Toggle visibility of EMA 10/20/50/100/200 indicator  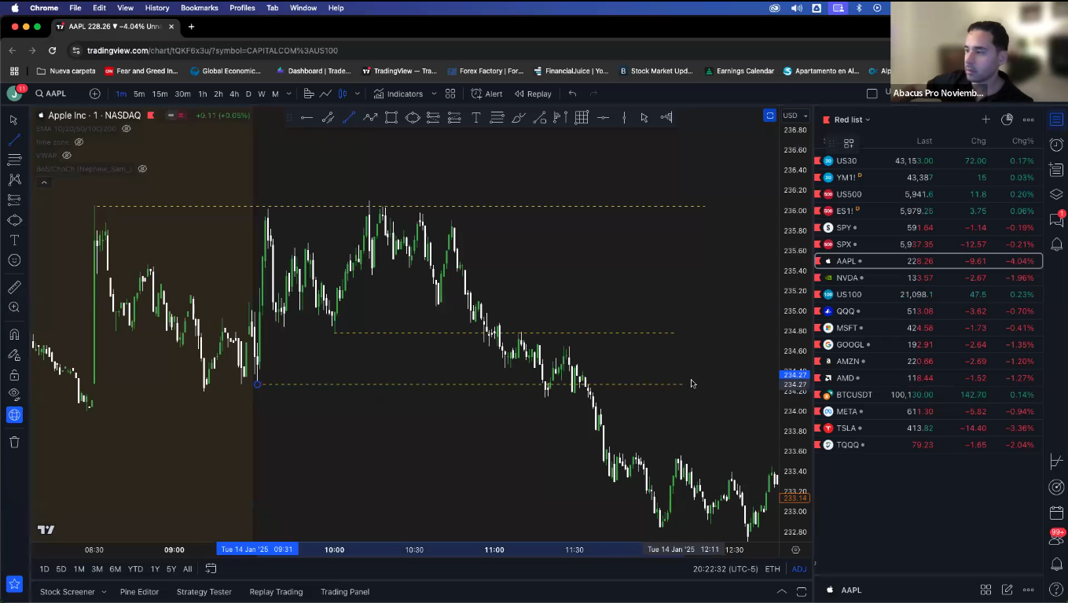(x=126, y=128)
